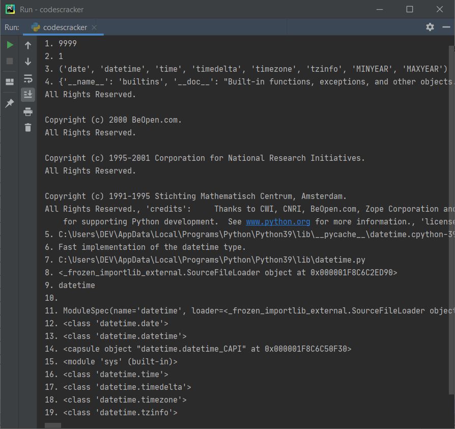
Task: Click the Run tool window settings gear
Action: point(430,27)
